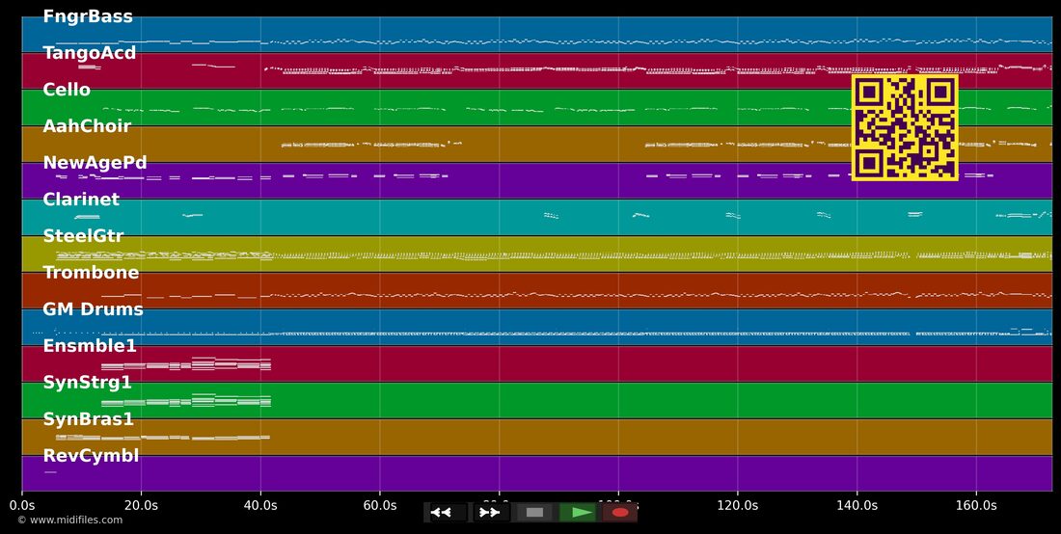Select the SteelGtr track label
Screen dimensions: 1061x534
click(83, 236)
